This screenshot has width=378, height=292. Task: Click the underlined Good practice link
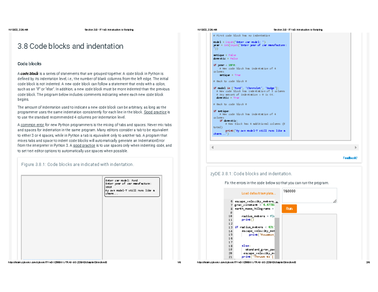click(155, 112)
